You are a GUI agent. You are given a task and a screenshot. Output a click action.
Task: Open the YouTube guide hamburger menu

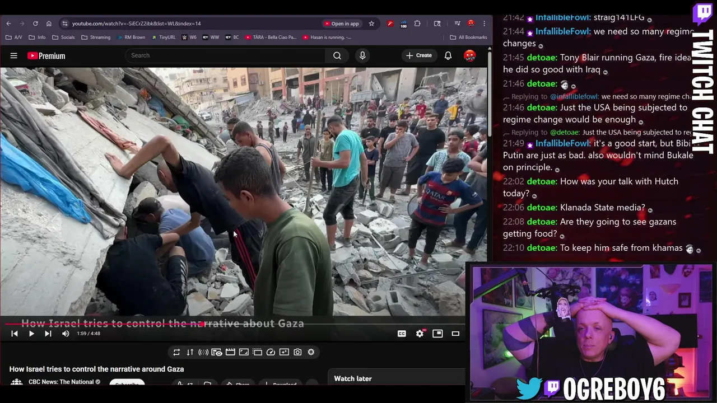14,55
